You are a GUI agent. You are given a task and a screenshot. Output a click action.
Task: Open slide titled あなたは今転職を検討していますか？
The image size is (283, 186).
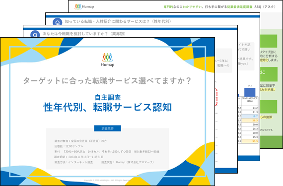click(x=84, y=34)
